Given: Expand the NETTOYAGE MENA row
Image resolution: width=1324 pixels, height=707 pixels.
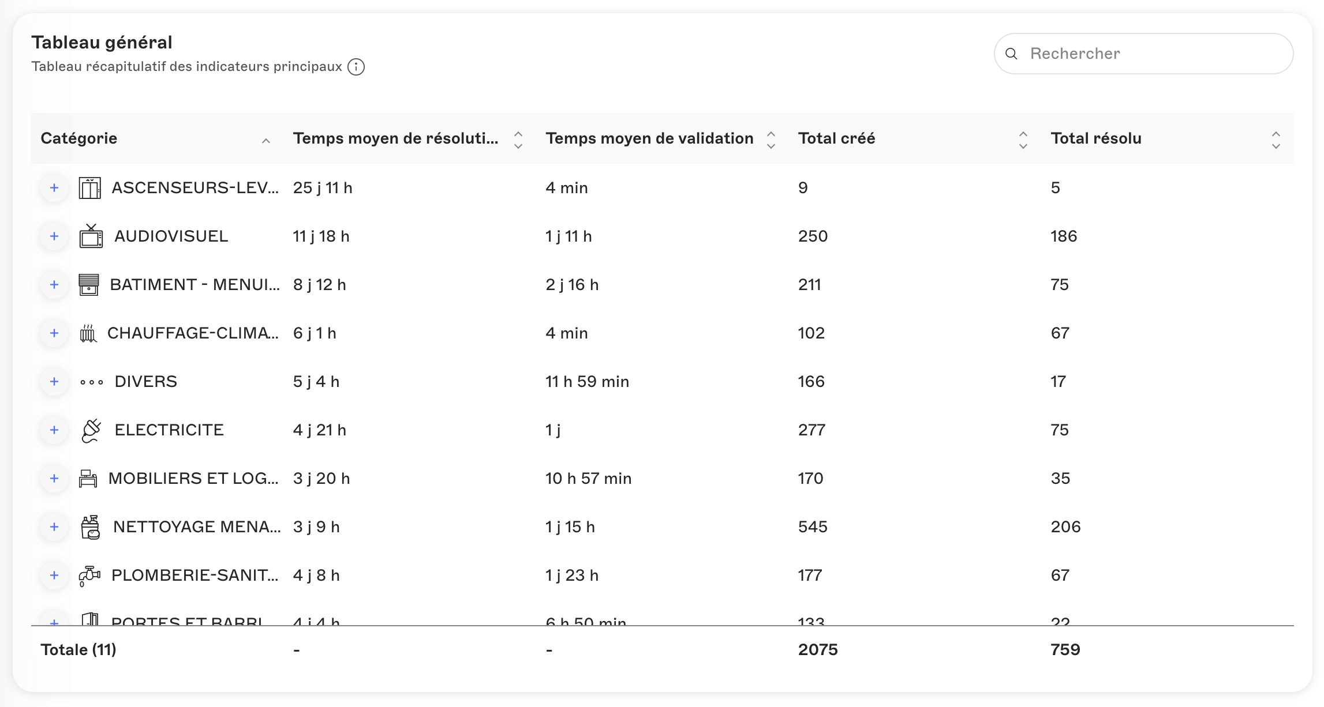Looking at the screenshot, I should pyautogui.click(x=54, y=527).
